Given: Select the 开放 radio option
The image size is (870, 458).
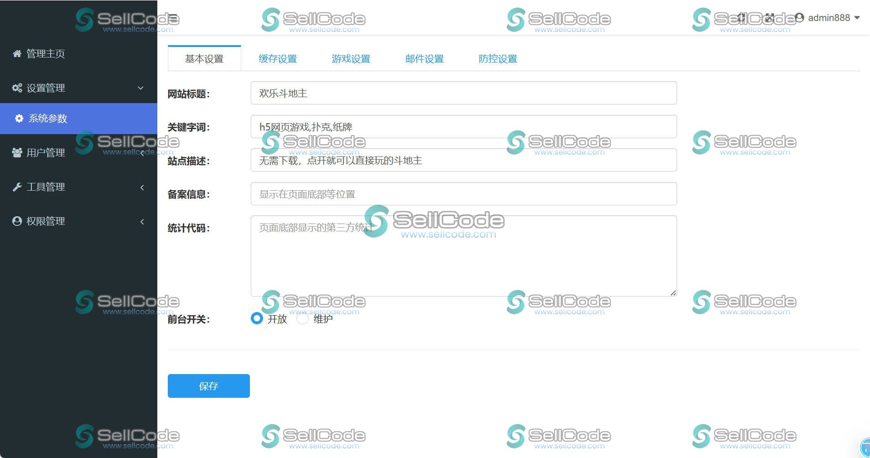Looking at the screenshot, I should point(257,318).
